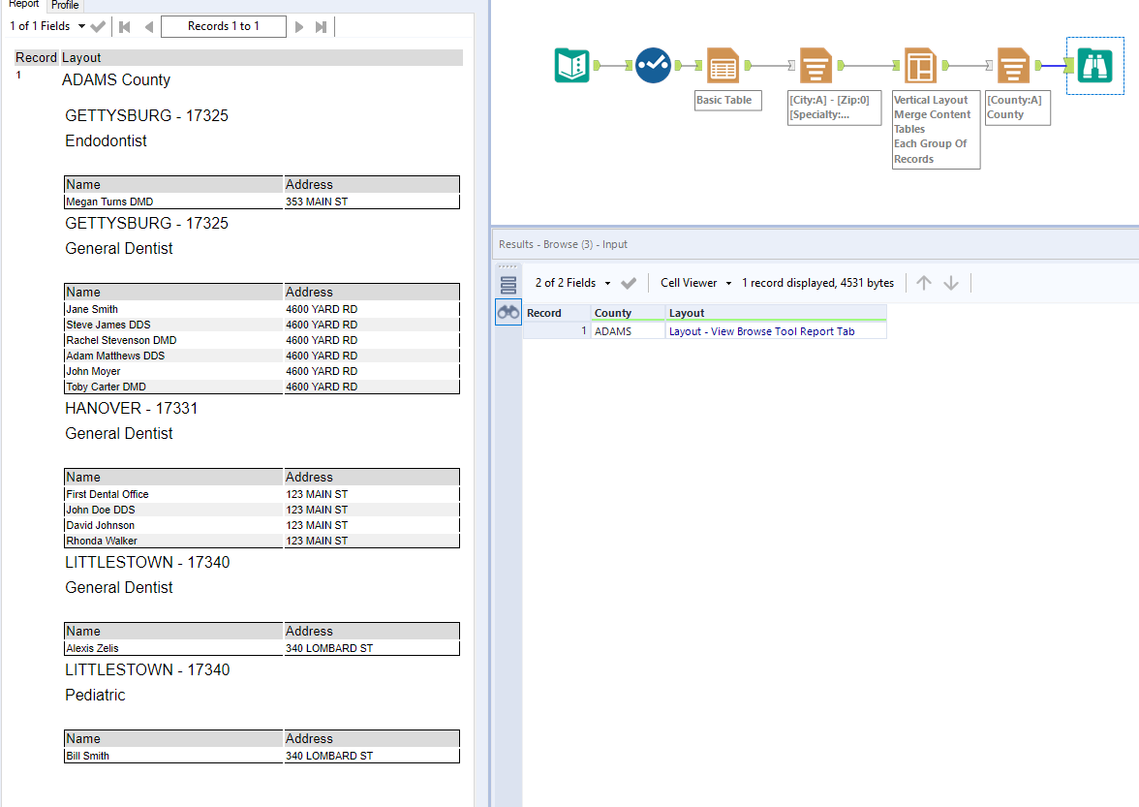1139x807 pixels.
Task: Switch to the Report tab
Action: pyautogui.click(x=23, y=5)
